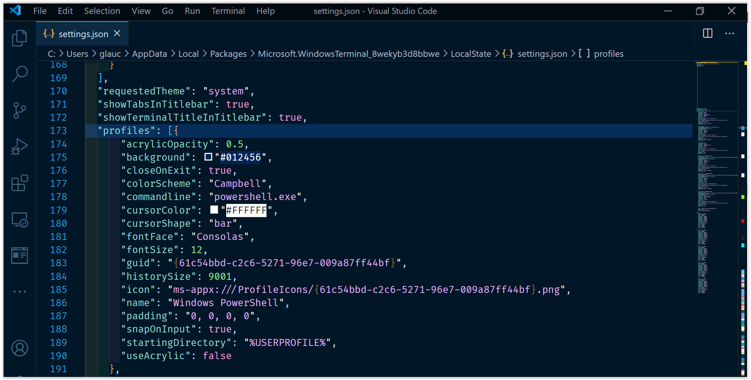
Task: Split the editor to the right
Action: pos(708,33)
